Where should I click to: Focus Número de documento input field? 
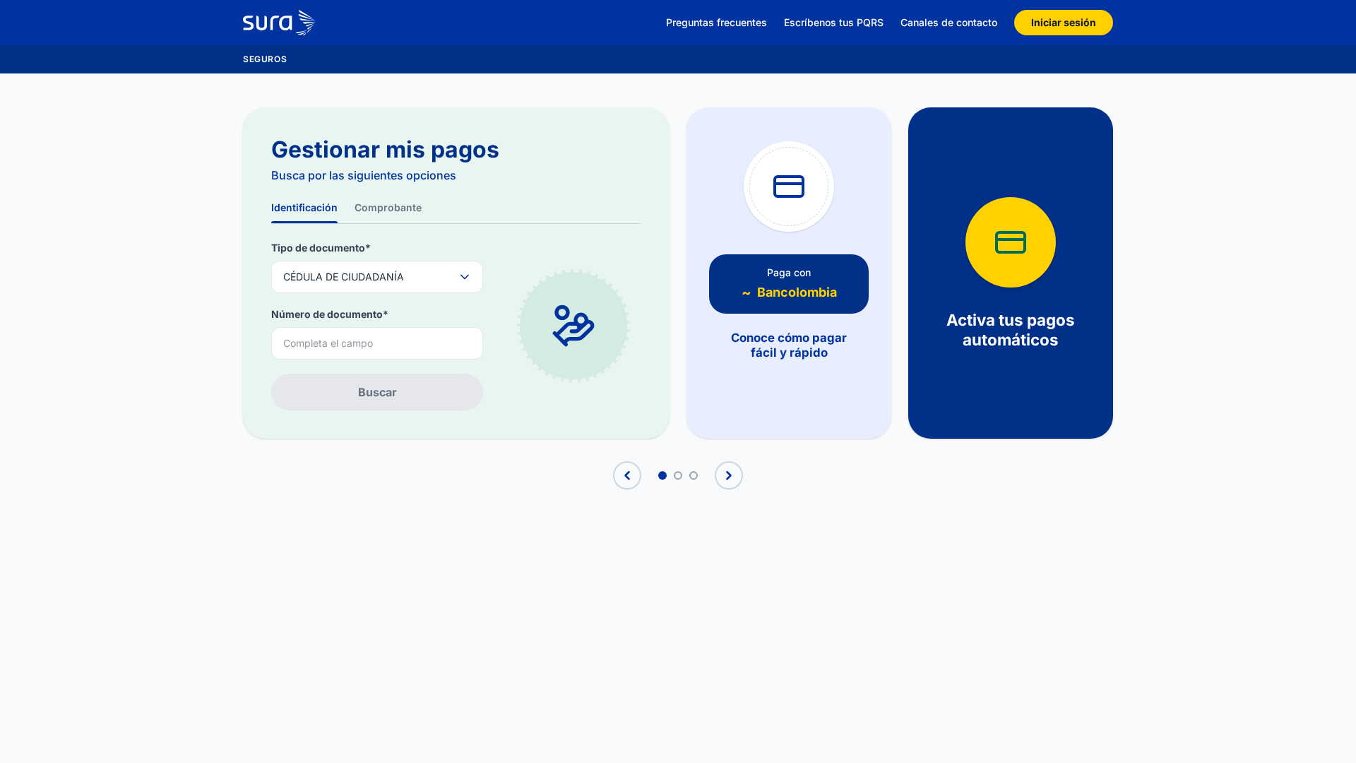click(377, 343)
